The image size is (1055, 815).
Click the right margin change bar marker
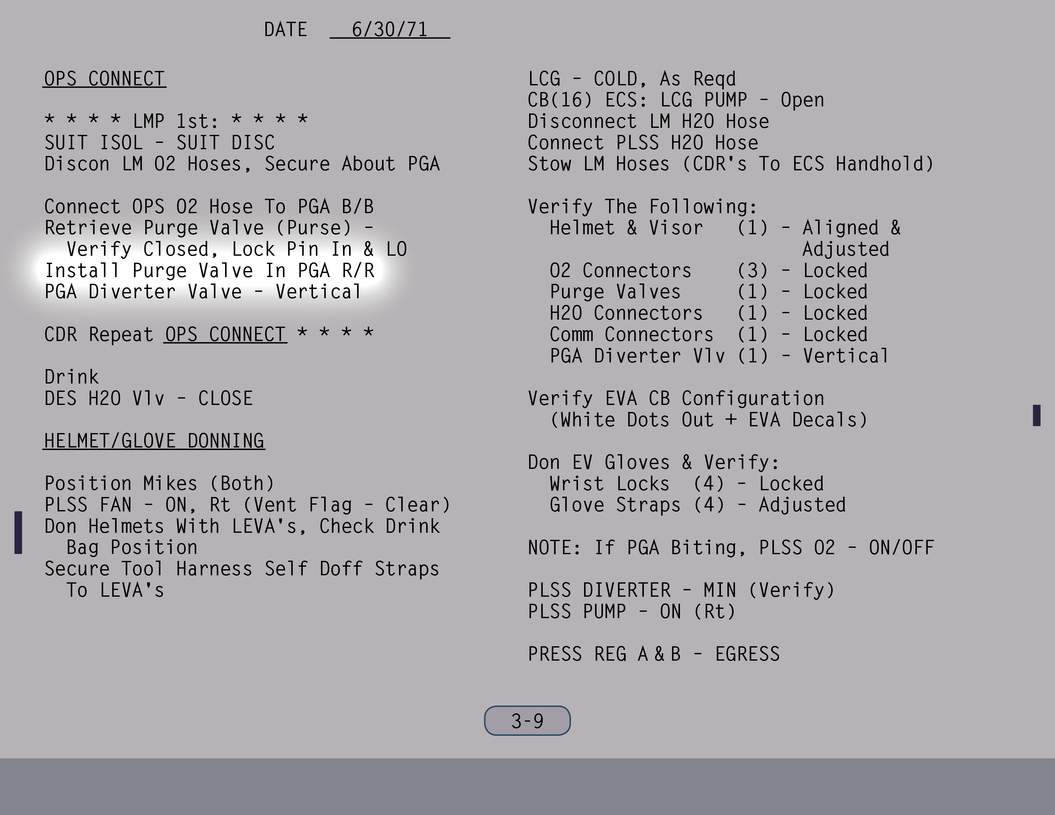pos(1036,415)
